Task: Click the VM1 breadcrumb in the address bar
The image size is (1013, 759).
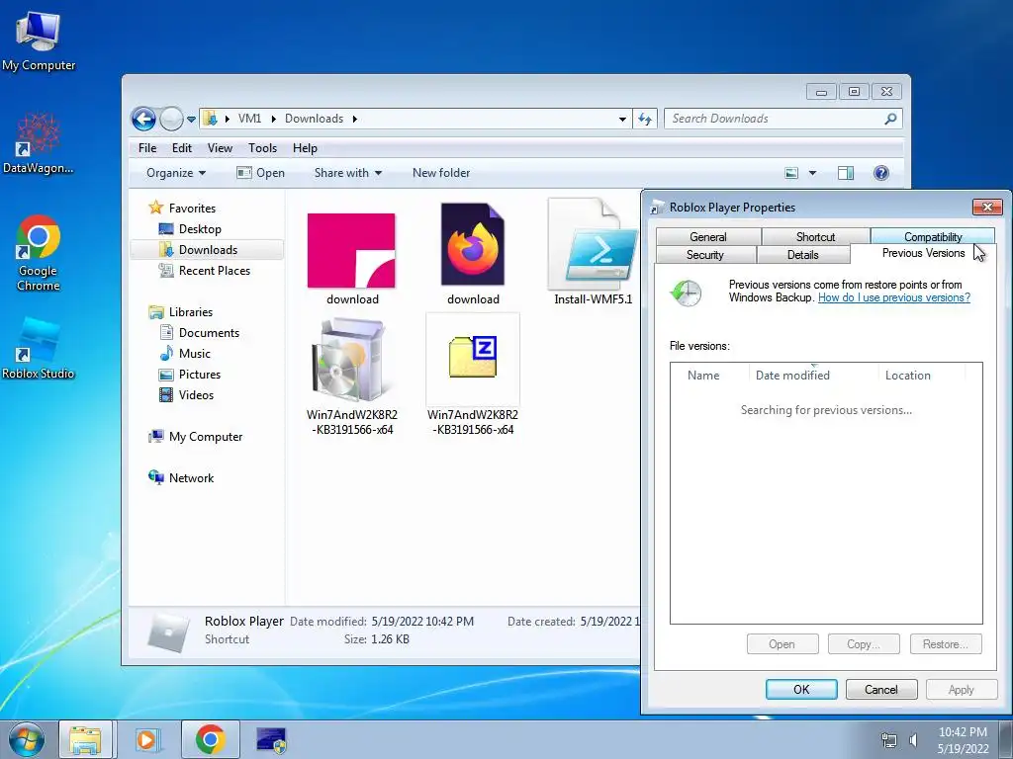Action: pos(249,119)
